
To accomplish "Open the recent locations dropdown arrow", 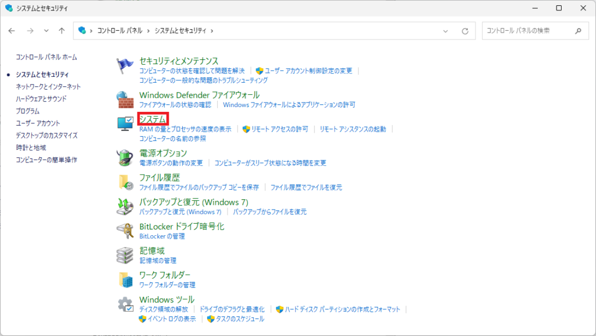I will click(46, 31).
